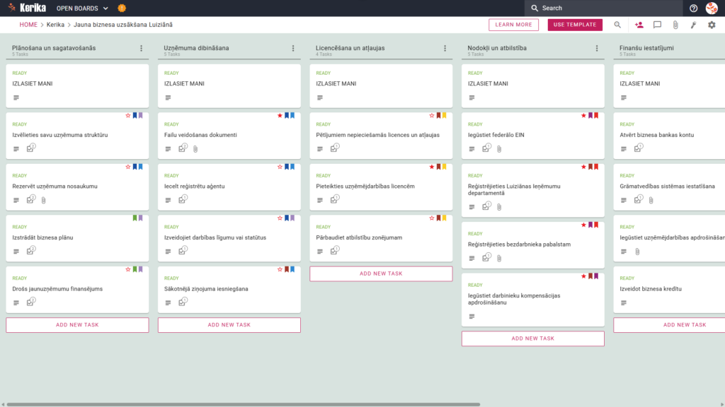Open board search magnifier icon
This screenshot has width=725, height=407.
click(617, 25)
